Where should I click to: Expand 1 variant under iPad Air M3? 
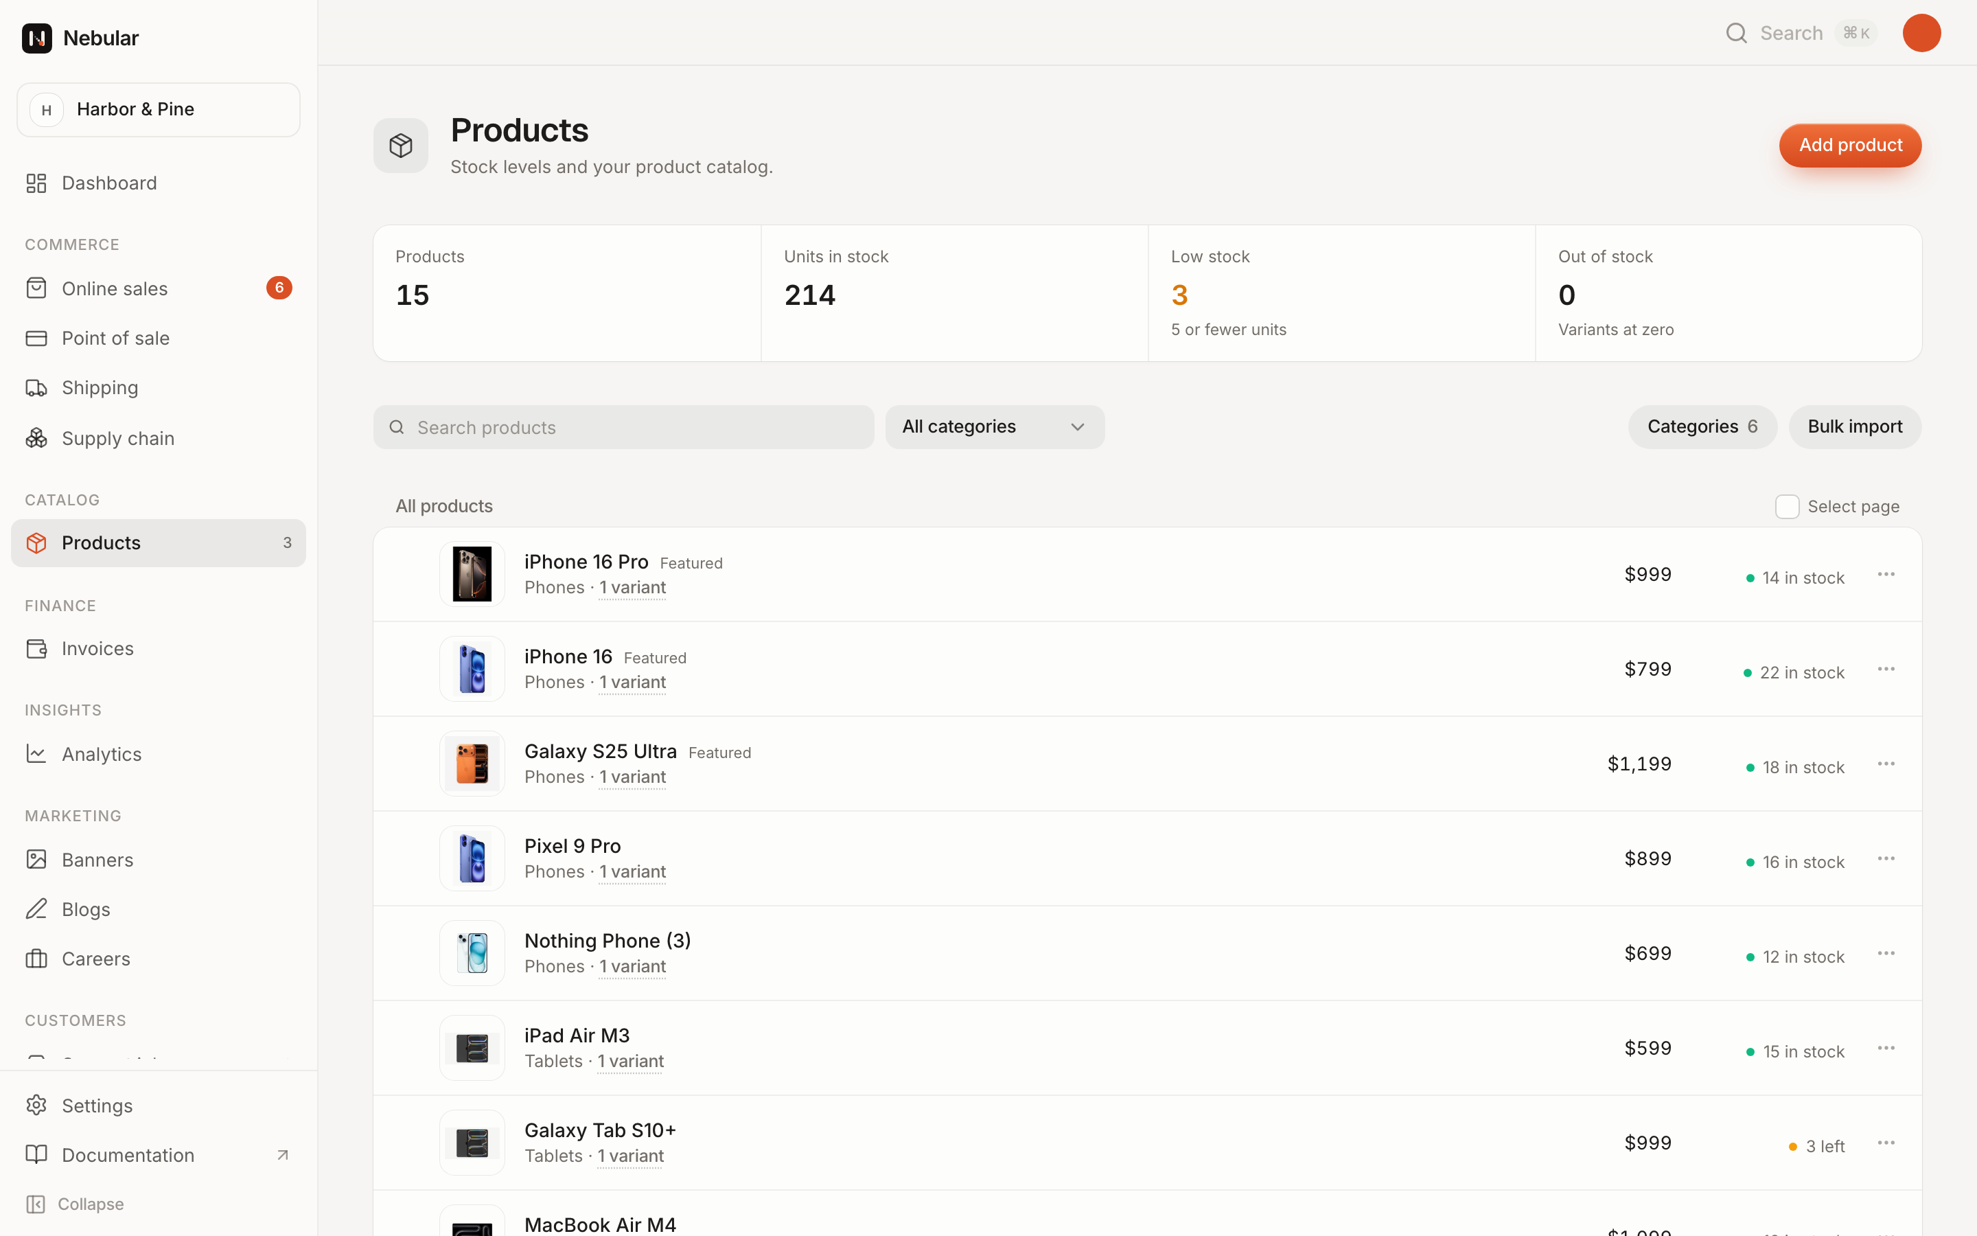point(631,1062)
